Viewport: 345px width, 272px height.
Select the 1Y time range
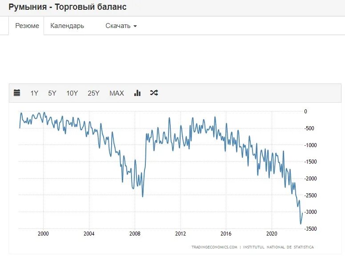(x=34, y=93)
